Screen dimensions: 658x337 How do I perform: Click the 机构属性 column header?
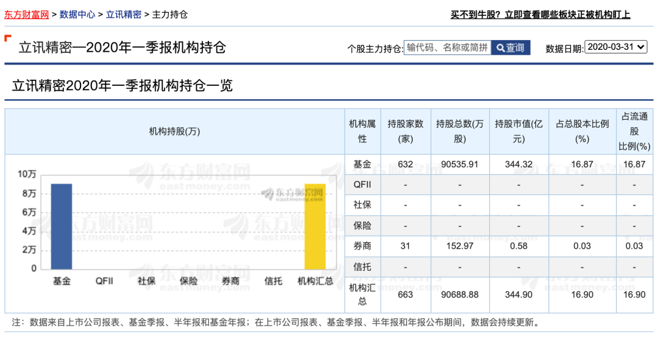(363, 131)
